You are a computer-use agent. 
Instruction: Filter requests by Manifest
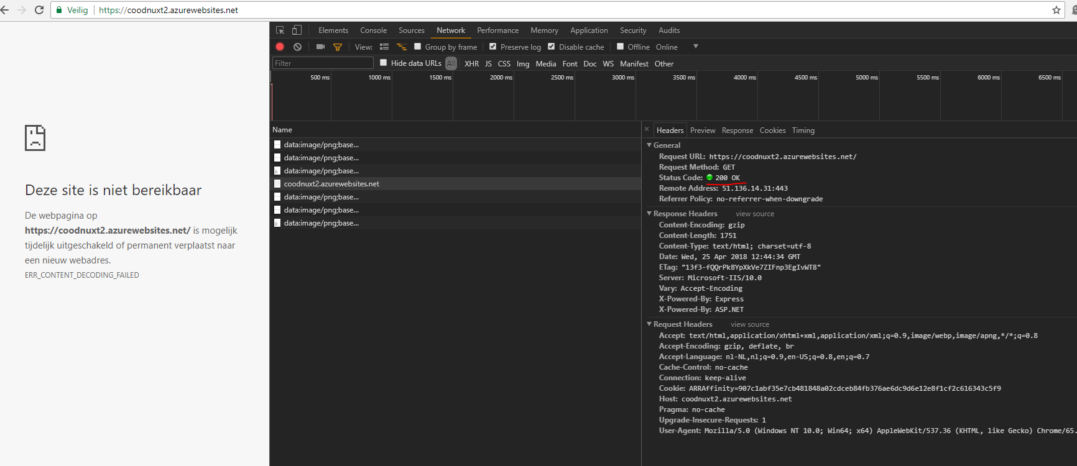click(x=634, y=63)
